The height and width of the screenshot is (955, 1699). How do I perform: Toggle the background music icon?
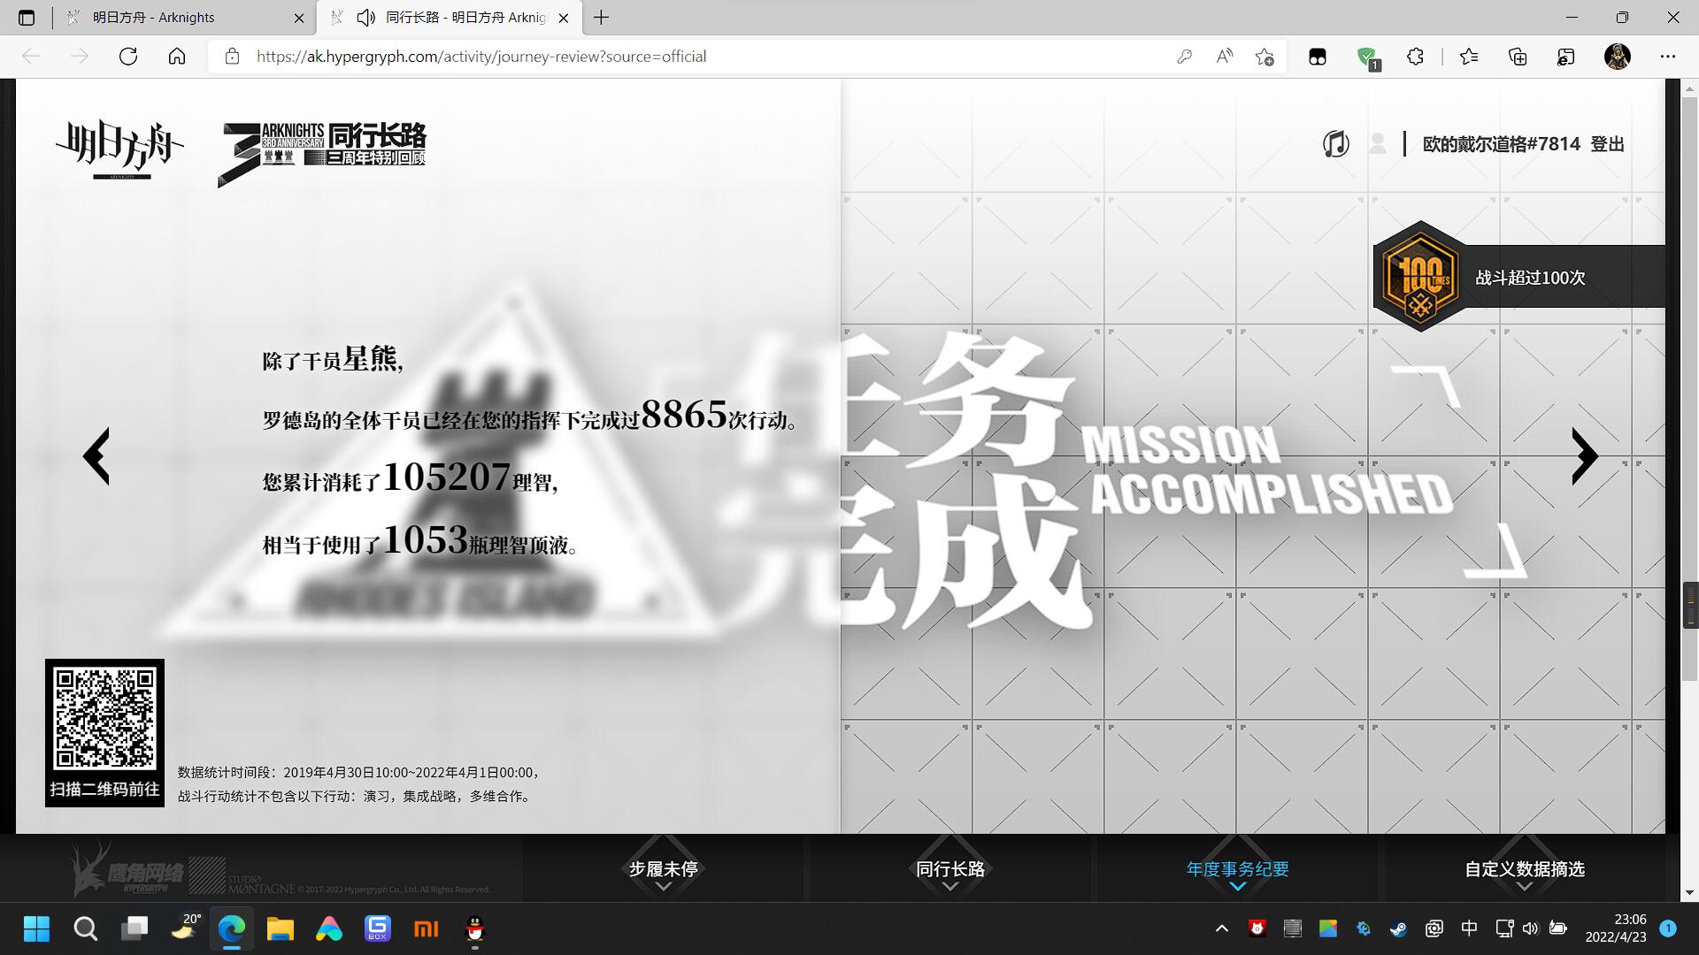tap(1335, 143)
